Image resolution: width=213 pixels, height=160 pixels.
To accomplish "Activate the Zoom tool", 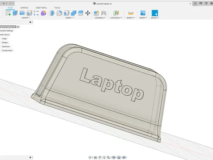I will click(104, 158).
